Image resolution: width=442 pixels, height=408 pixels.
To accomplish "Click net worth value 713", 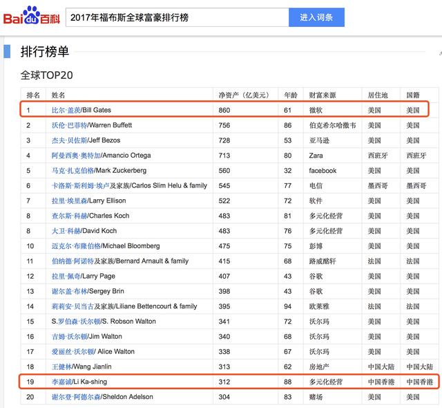I will 224,156.
